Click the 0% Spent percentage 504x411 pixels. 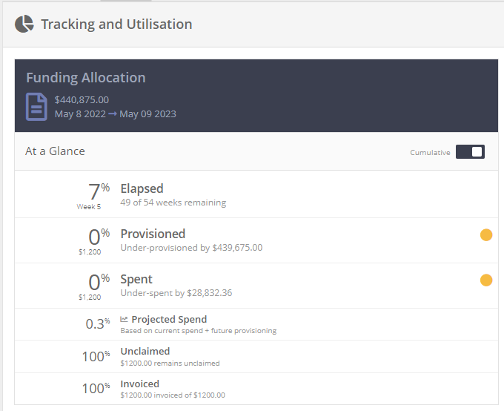(x=99, y=282)
